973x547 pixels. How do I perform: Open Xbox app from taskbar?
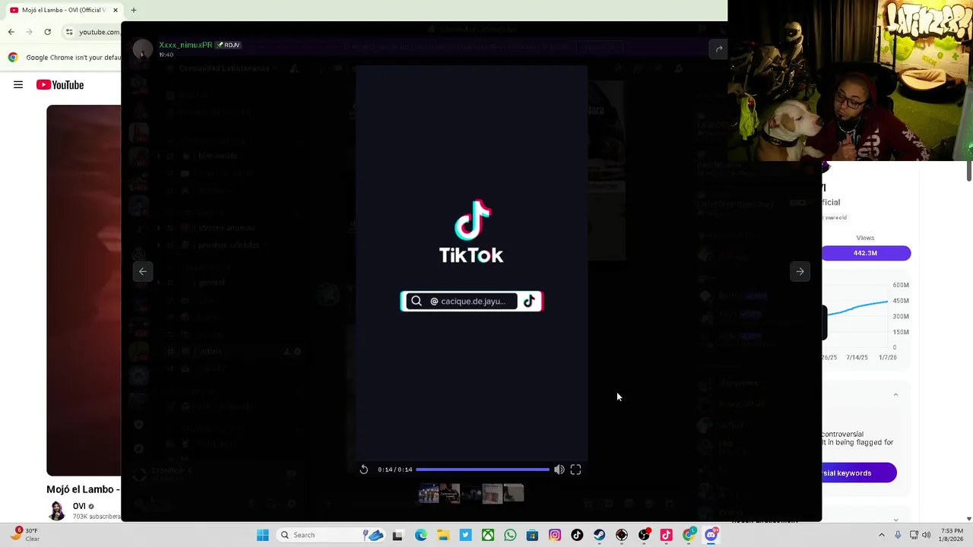pos(488,535)
